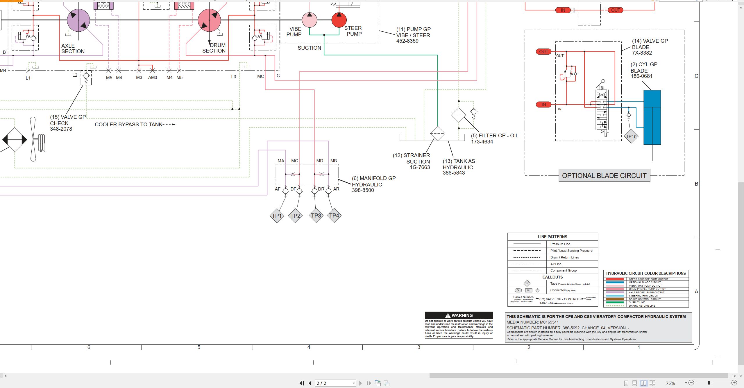
Task: Click the IN connector in blade circuit
Action: (x=543, y=105)
